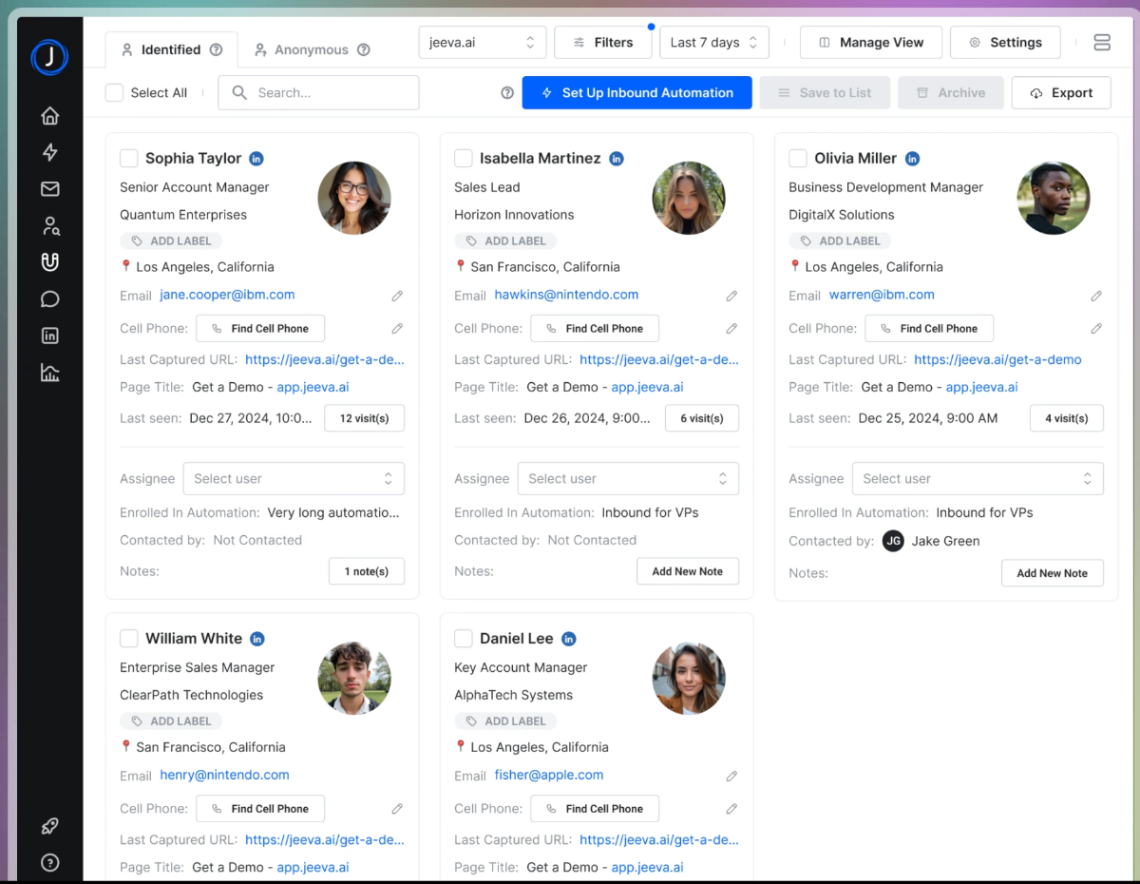Screen dimensions: 1140x884
Task: Open the Home page from the sidebar
Action: coord(49,115)
